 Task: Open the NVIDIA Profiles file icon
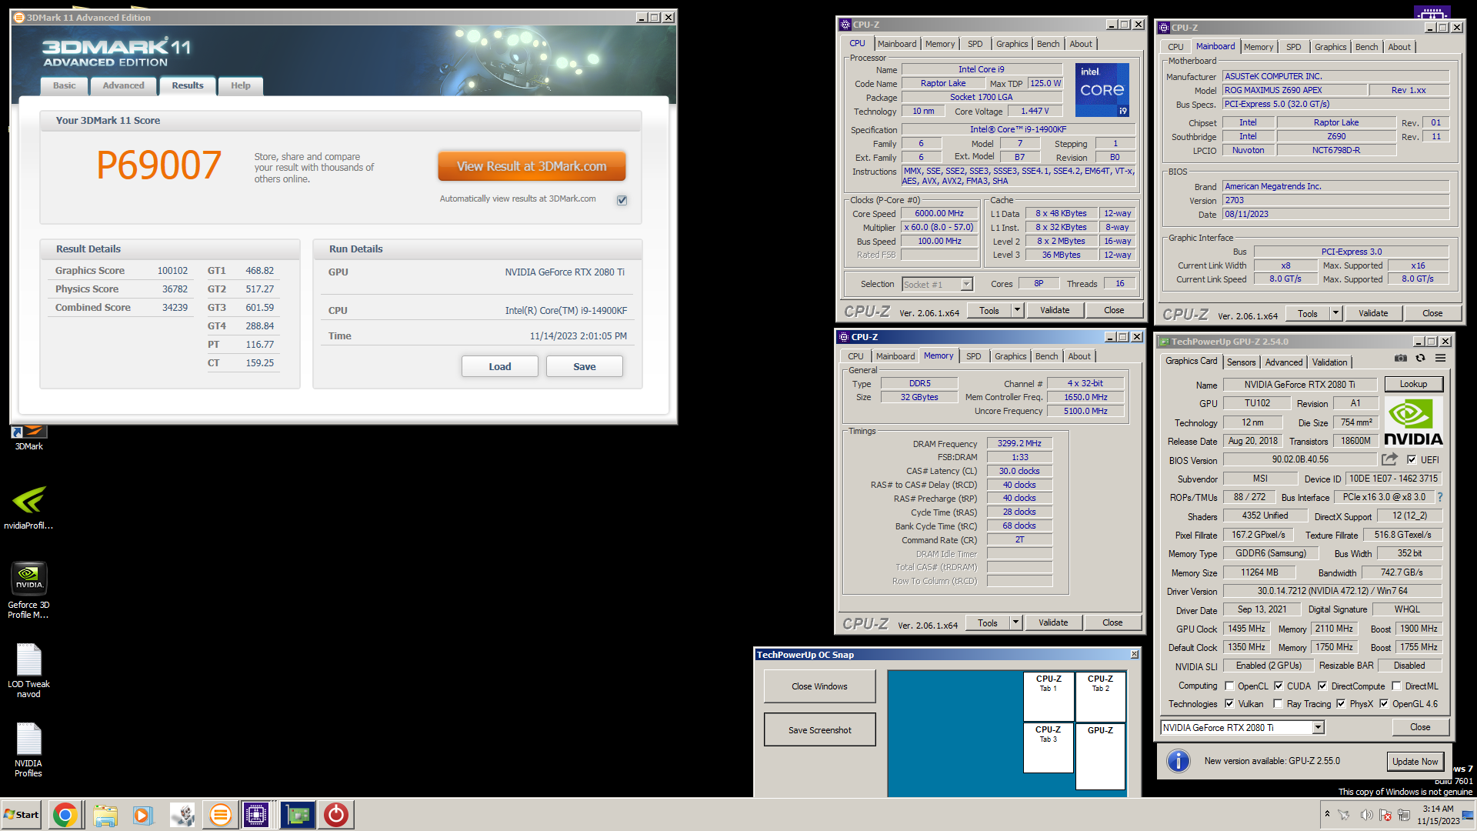coord(28,750)
